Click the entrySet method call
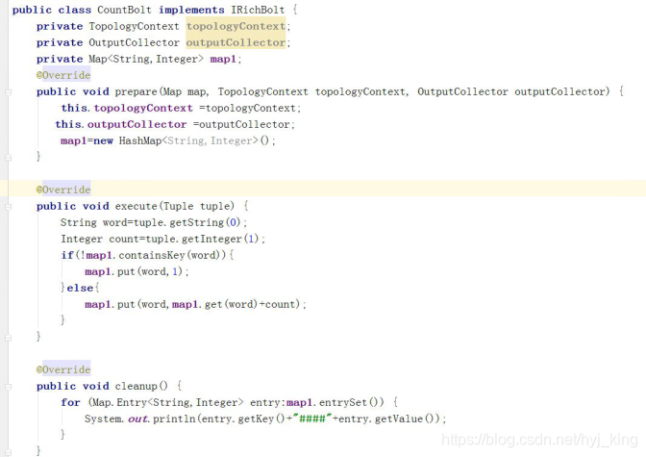 point(343,402)
